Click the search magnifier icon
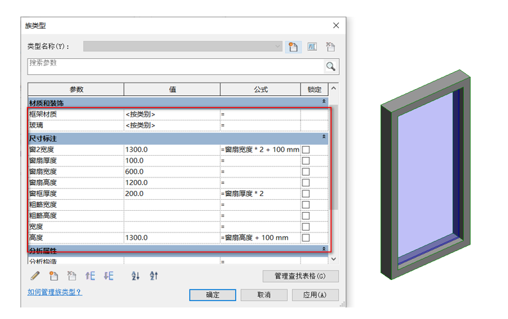508x319 pixels. pos(331,67)
